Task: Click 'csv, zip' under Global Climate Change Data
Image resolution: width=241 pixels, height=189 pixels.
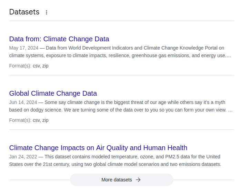Action: (41, 120)
